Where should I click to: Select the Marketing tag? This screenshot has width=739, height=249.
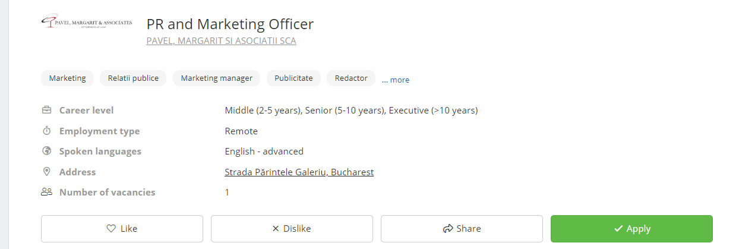coord(67,78)
